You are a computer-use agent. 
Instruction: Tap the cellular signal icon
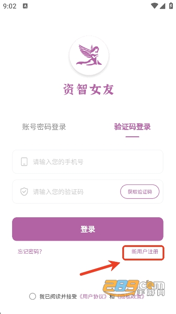(x=163, y=6)
